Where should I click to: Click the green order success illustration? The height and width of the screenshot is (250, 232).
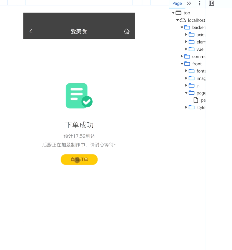[x=79, y=96]
